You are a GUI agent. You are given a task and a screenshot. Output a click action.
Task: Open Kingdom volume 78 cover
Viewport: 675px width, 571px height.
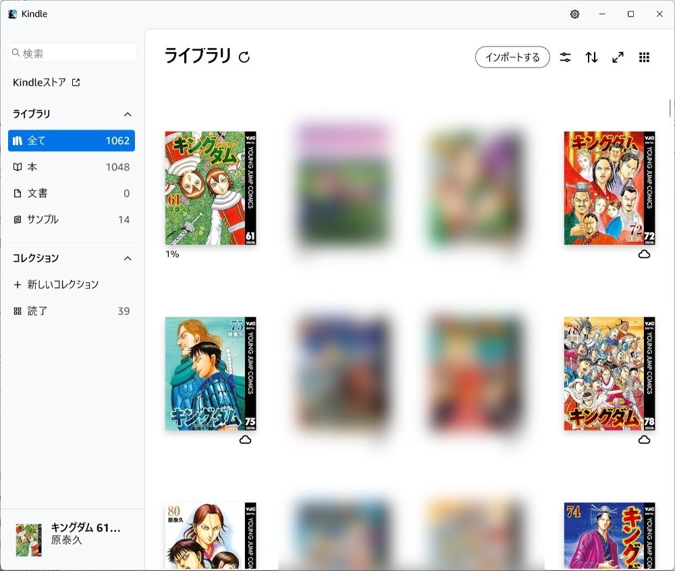pos(610,373)
